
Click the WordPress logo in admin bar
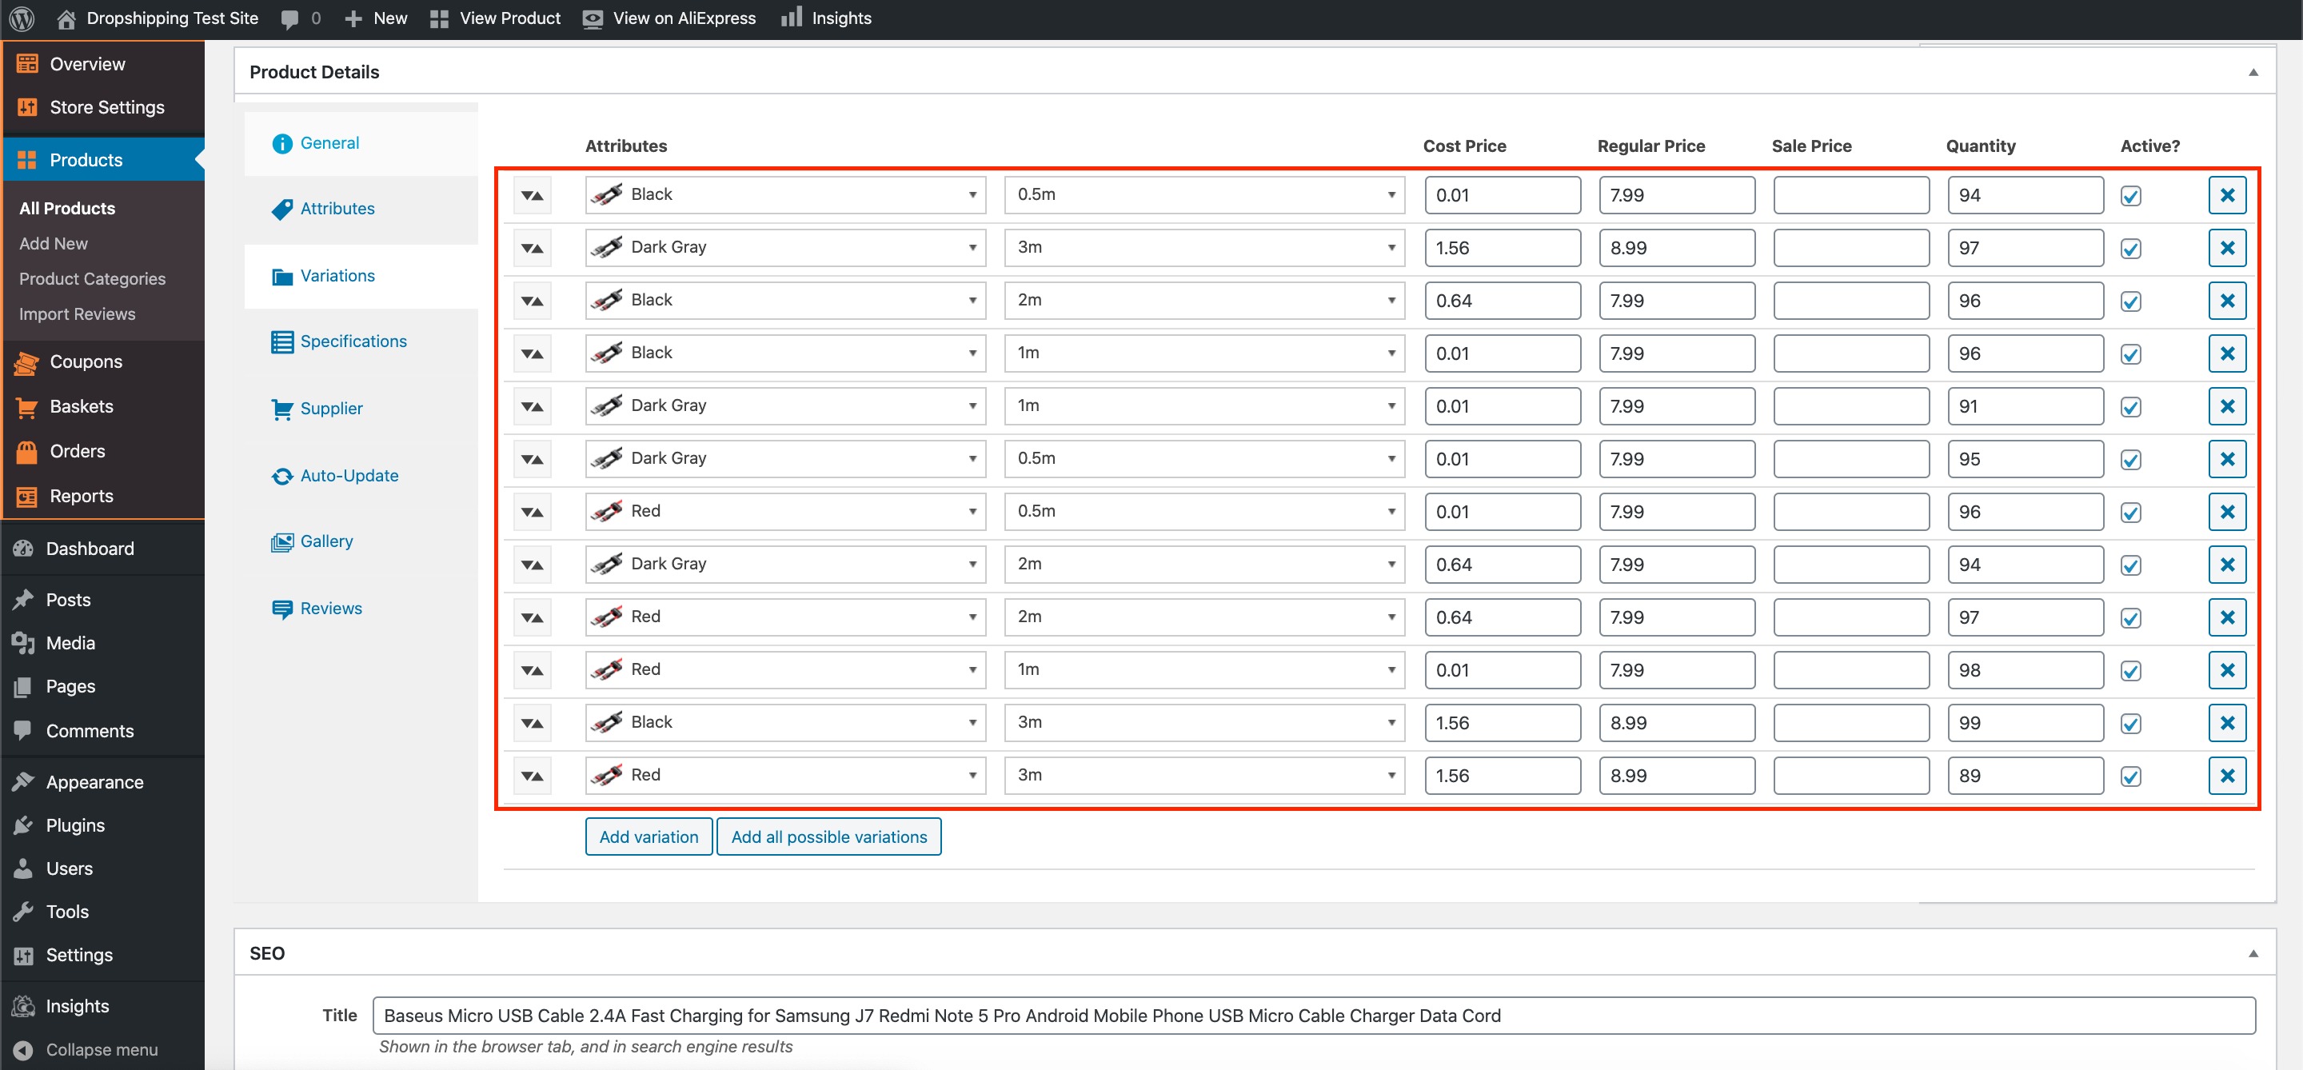tap(22, 18)
